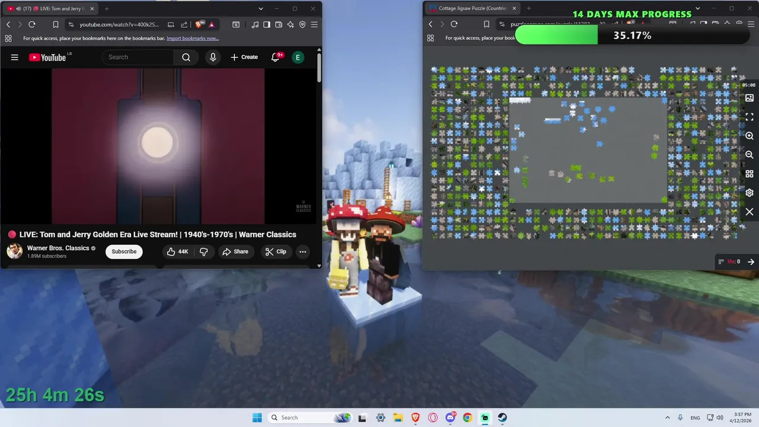Open Brave Shields lion icon on YouTube window

click(199, 24)
